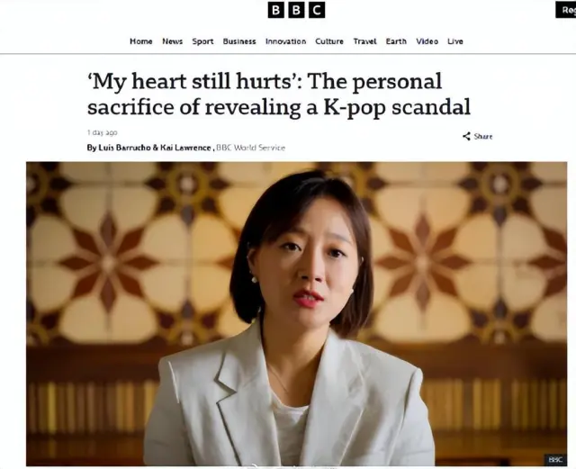Go to the Earth section
Screen dimensions: 576x469
[x=396, y=41]
